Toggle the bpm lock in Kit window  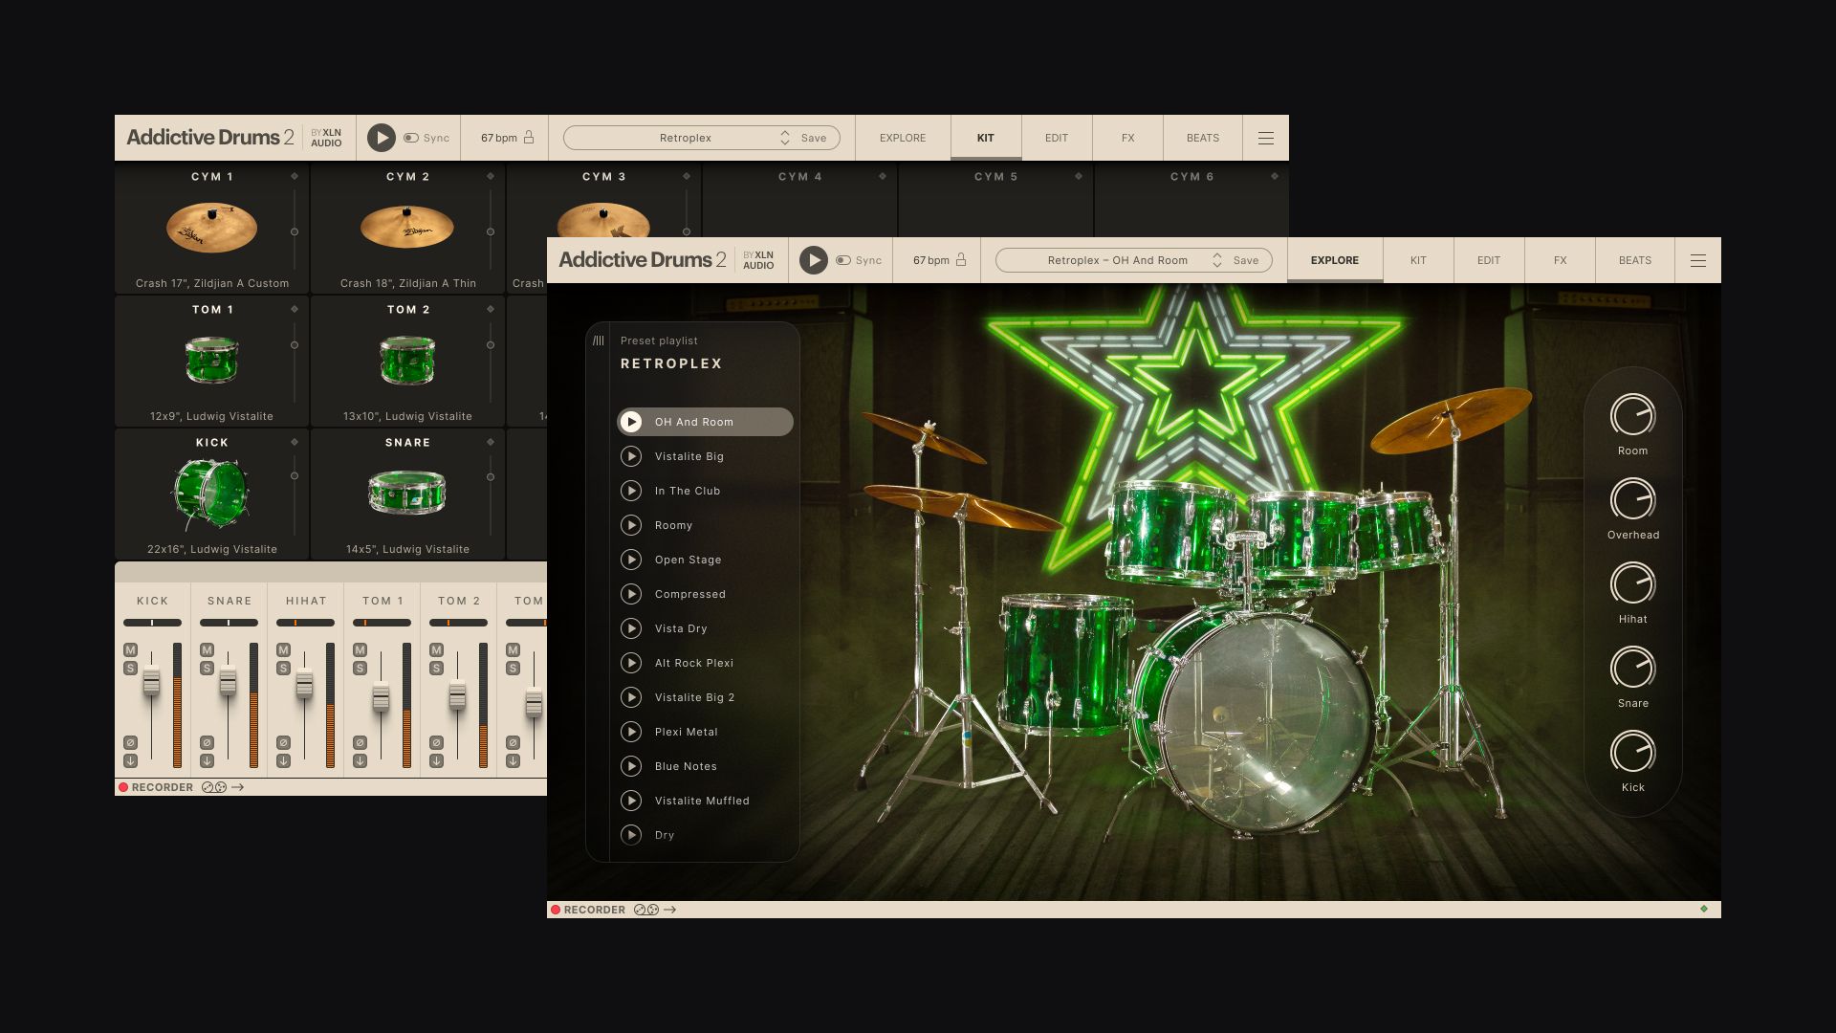(x=529, y=137)
